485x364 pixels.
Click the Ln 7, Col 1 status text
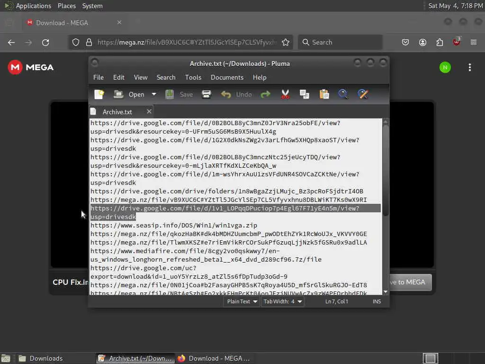pyautogui.click(x=337, y=301)
